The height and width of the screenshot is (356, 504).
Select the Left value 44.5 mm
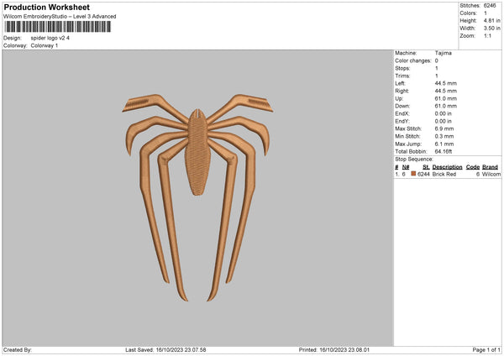[446, 83]
